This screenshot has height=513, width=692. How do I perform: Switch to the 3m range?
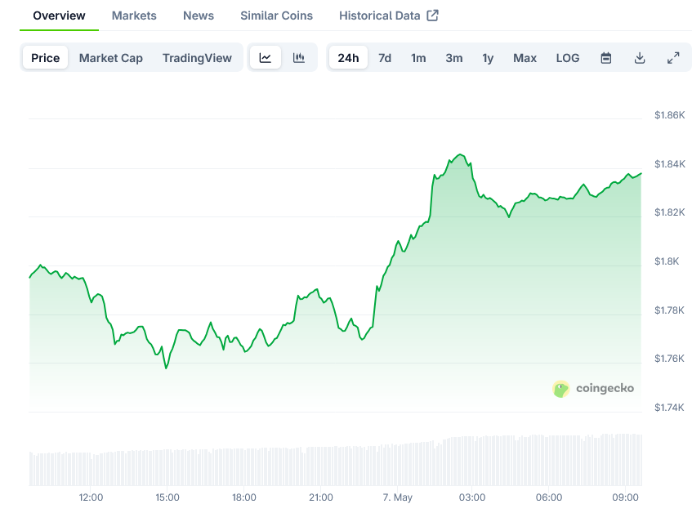click(454, 57)
